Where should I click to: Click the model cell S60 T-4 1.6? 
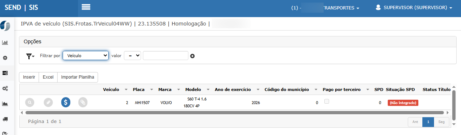tap(195, 103)
